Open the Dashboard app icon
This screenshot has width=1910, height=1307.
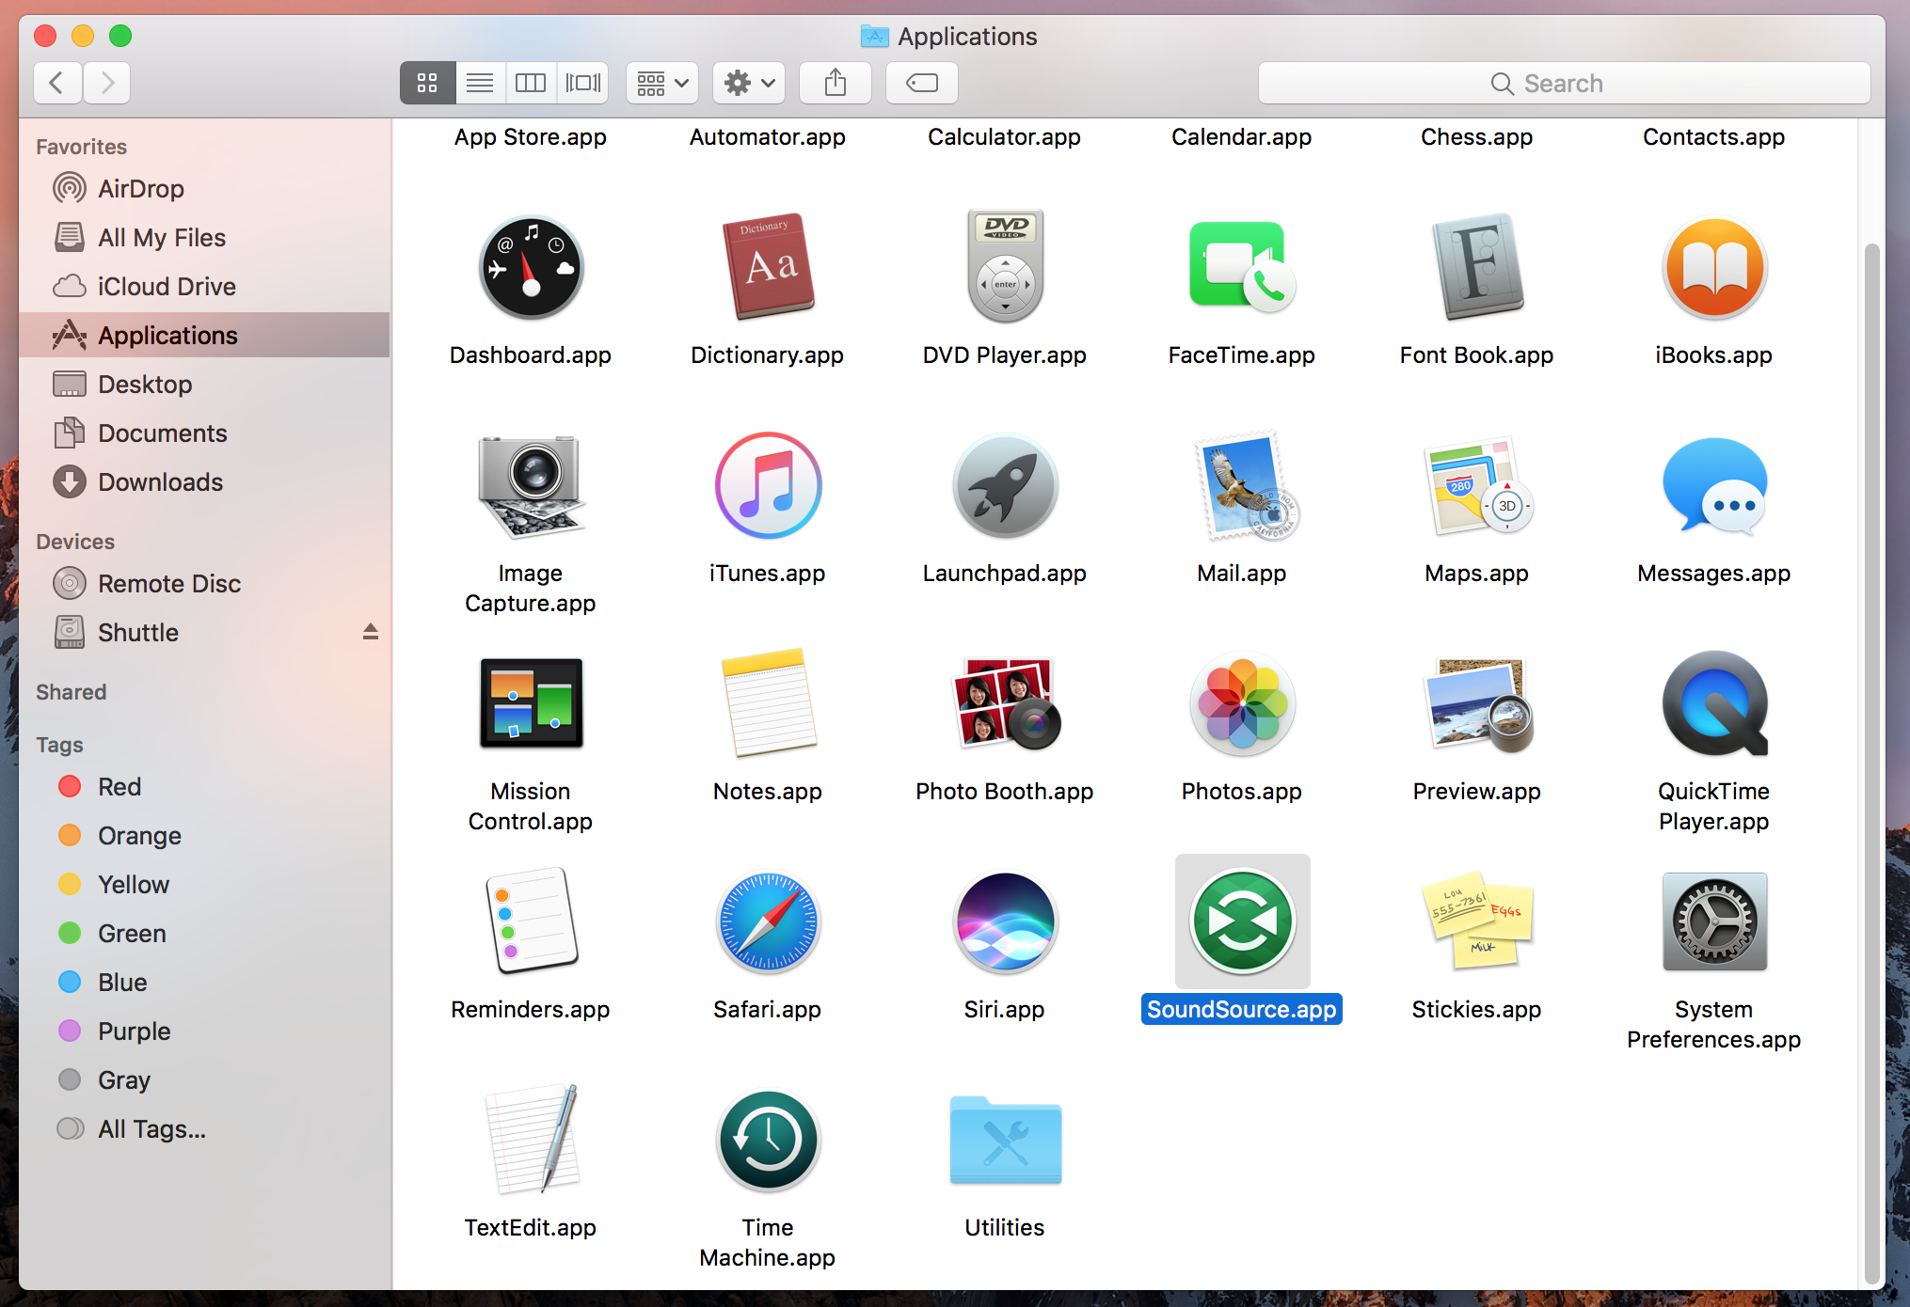click(531, 269)
